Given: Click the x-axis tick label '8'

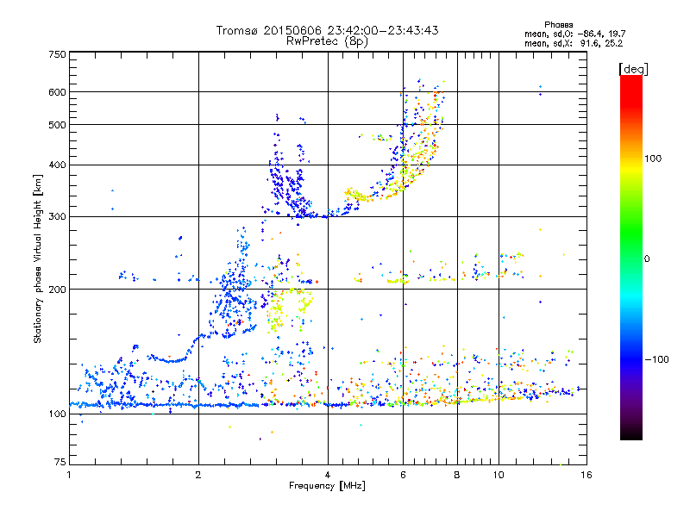Looking at the screenshot, I should point(457,475).
